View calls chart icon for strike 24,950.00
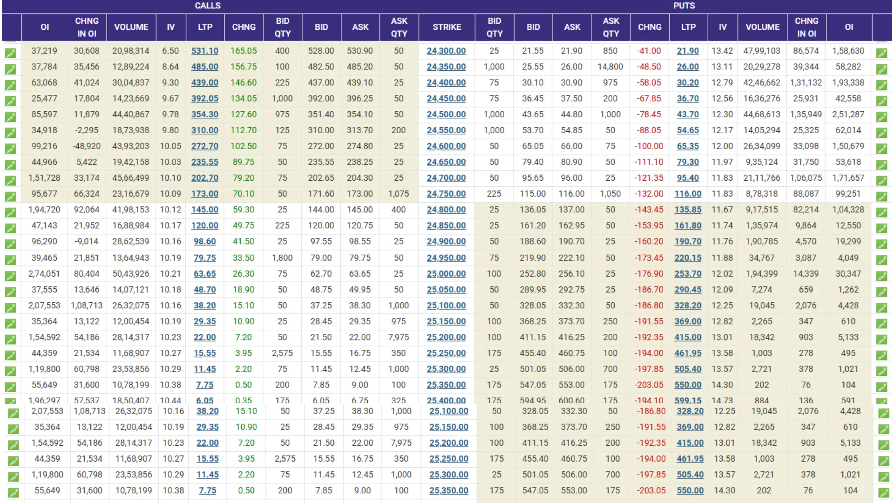The height and width of the screenshot is (503, 894). 10,260
